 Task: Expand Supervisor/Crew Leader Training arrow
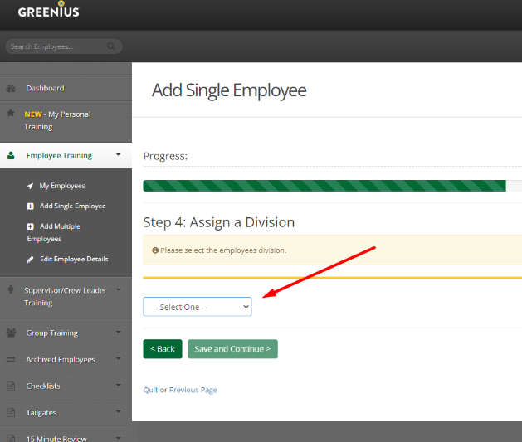click(x=118, y=289)
